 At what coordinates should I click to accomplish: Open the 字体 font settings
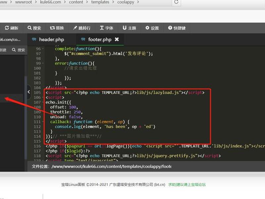(106, 28)
